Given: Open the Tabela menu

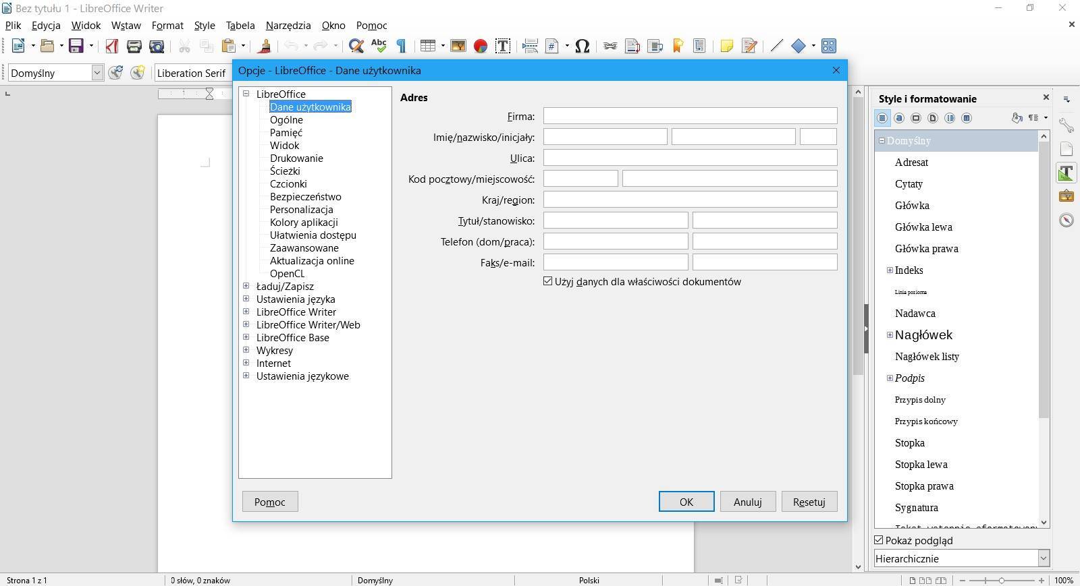Looking at the screenshot, I should tap(240, 26).
